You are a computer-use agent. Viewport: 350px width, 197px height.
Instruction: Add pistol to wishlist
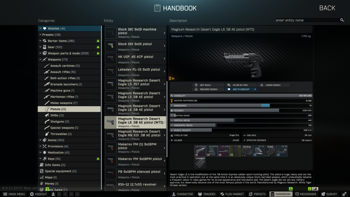[241, 89]
